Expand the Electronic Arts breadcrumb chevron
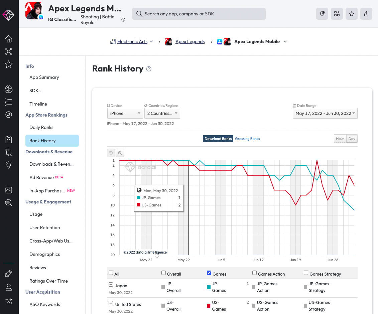 (151, 42)
